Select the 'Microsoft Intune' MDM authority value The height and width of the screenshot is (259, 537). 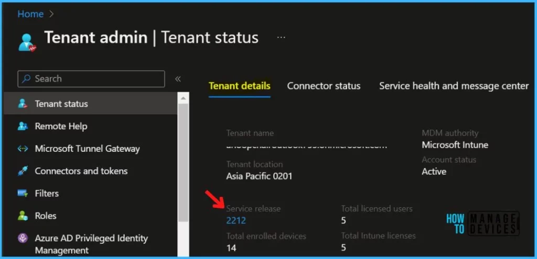point(455,145)
